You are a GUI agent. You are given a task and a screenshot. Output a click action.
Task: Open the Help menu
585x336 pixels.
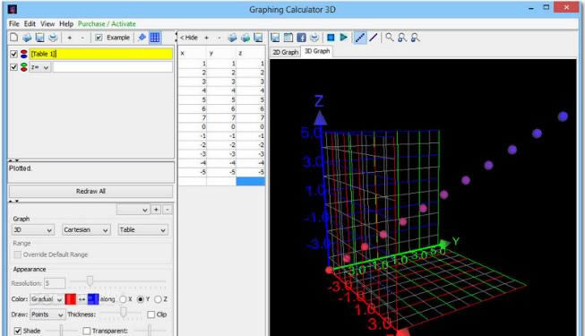point(66,23)
